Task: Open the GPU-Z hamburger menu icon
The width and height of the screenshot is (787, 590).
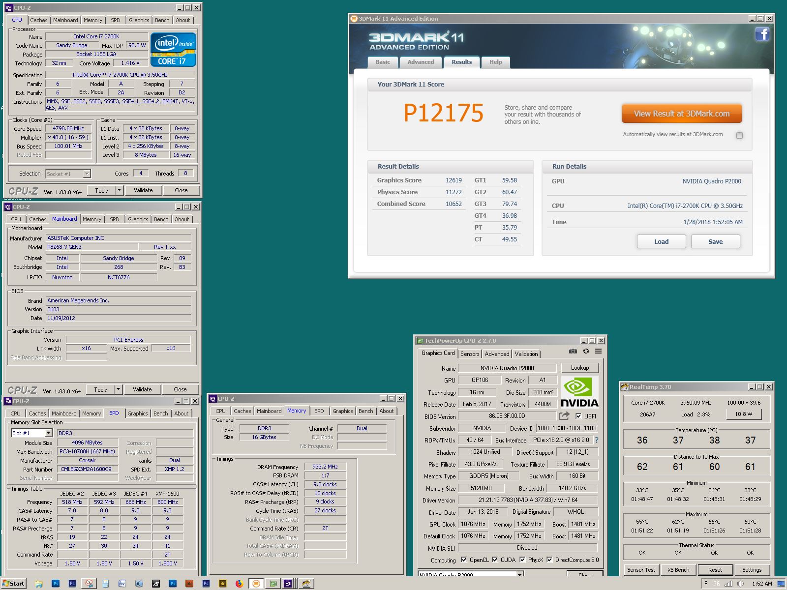Action: point(598,351)
